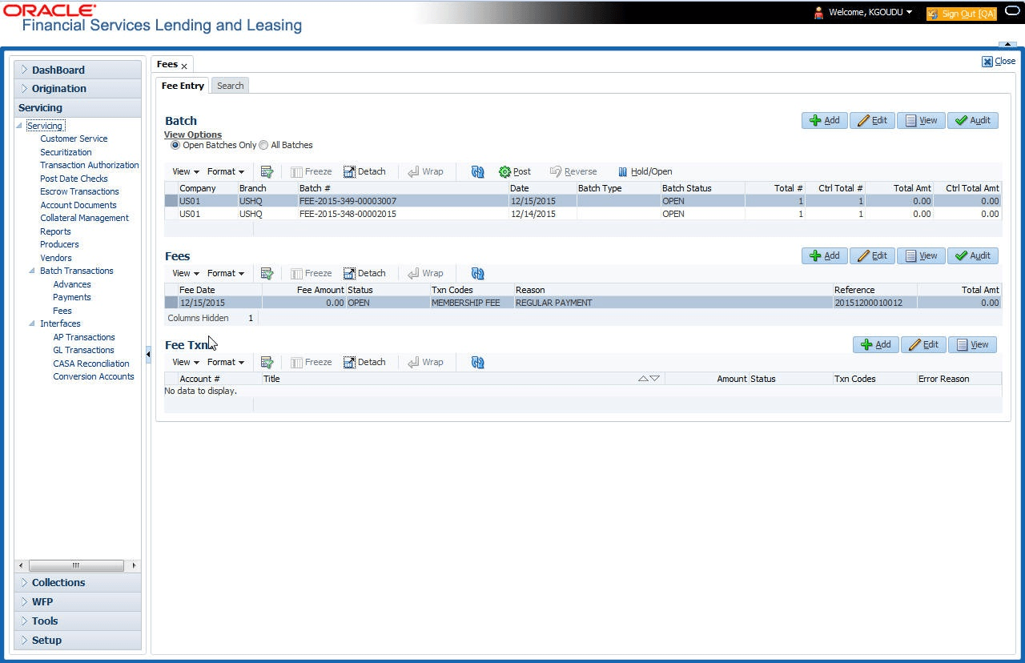The image size is (1025, 663).
Task: Expand the Collections accordion panel
Action: (78, 582)
